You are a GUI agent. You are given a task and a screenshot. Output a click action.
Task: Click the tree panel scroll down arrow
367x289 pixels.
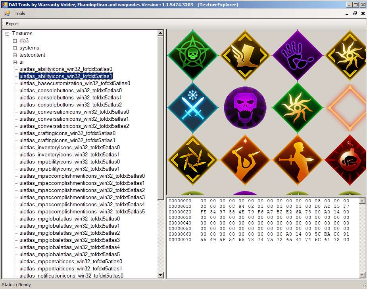(161, 275)
